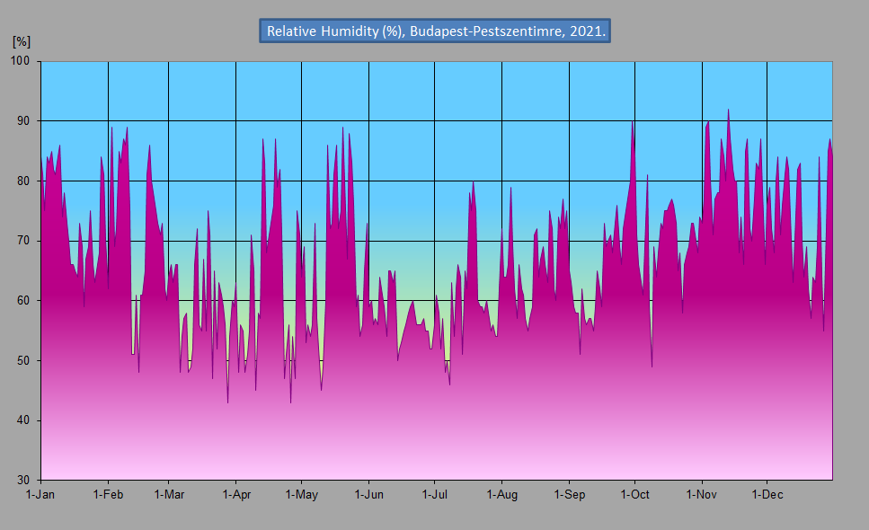Select the 90 value on the vertical axis
Screen dimensions: 869x530
(23, 121)
